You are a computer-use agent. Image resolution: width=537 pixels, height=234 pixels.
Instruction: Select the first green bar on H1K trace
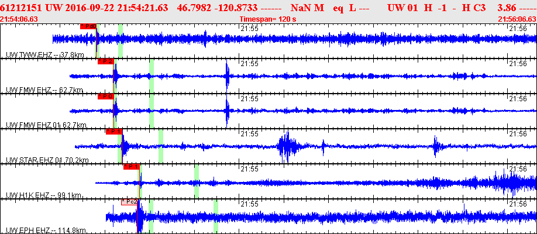(140, 181)
